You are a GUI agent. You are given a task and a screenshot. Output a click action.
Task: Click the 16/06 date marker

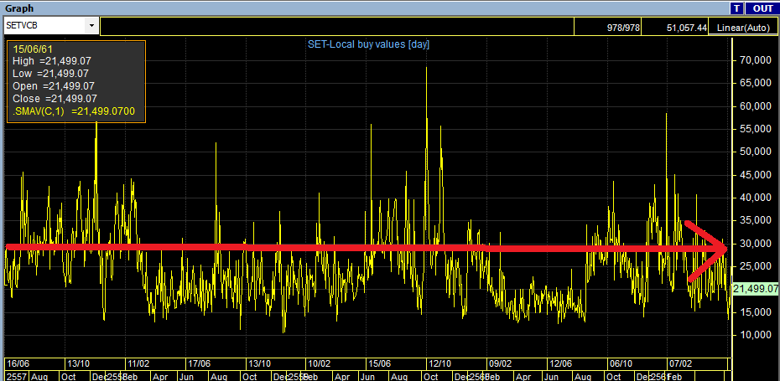click(18, 363)
